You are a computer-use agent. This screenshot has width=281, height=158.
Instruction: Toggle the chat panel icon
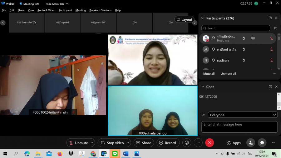pyautogui.click(x=262, y=143)
